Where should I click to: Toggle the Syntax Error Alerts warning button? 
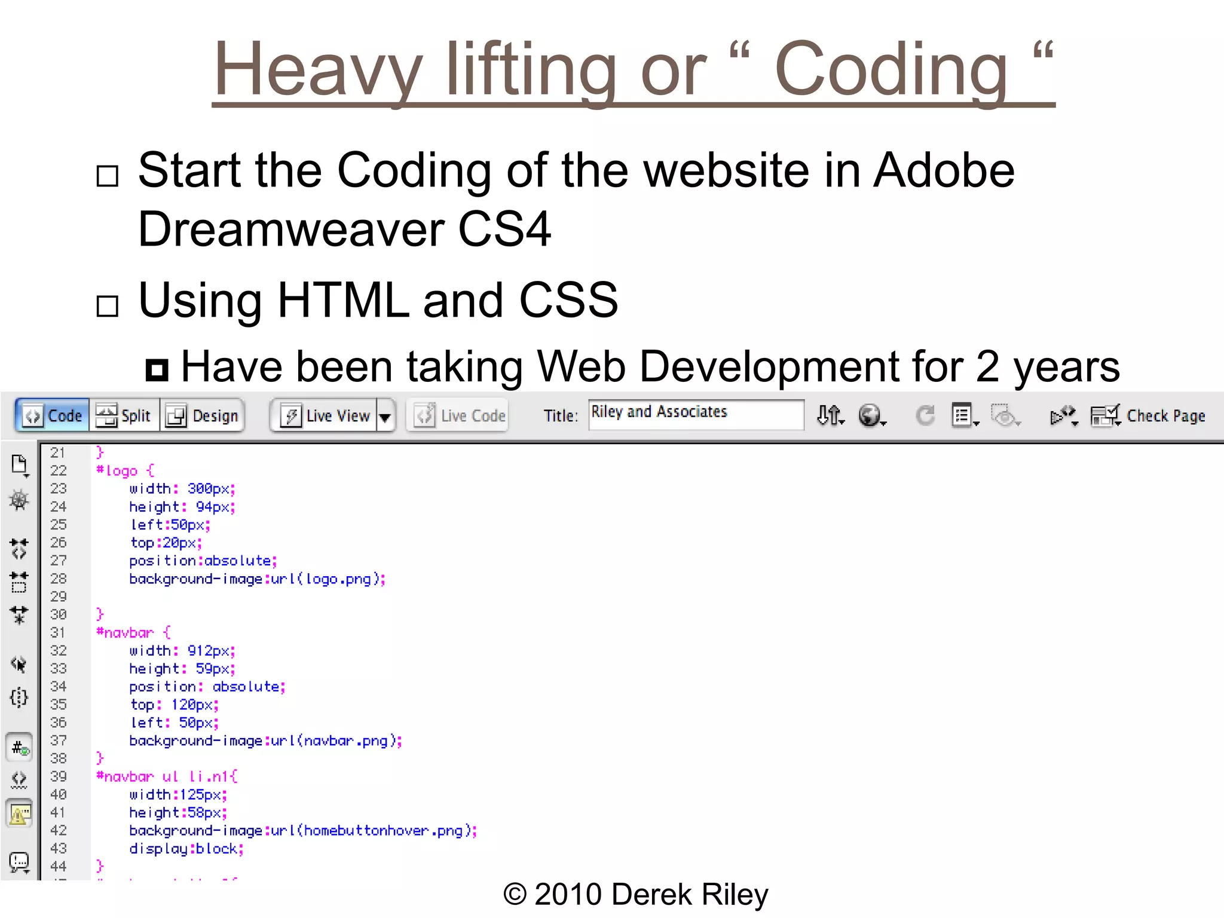pyautogui.click(x=19, y=814)
